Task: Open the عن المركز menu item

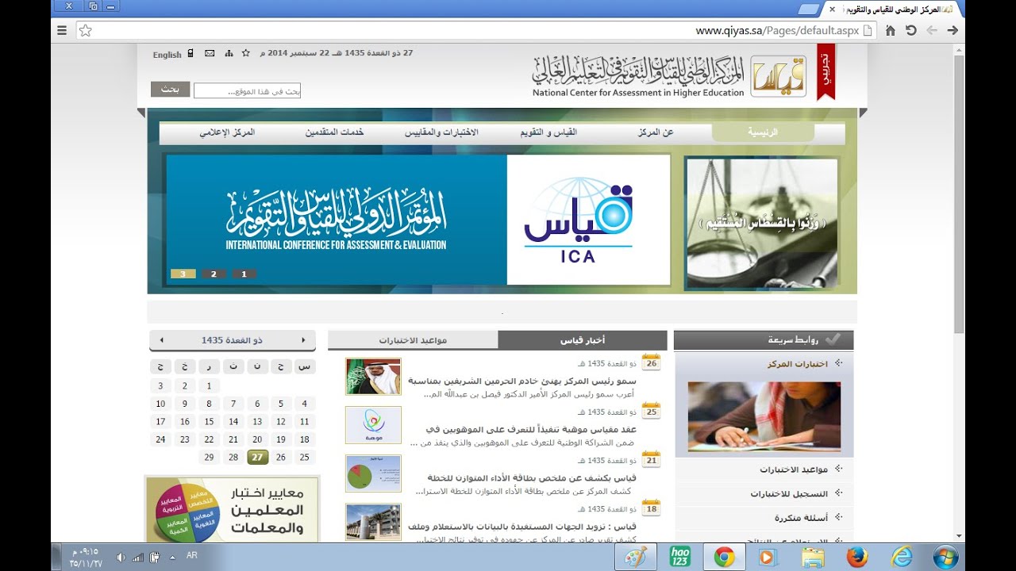Action: click(656, 132)
